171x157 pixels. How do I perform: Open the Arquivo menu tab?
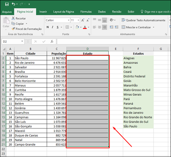point(7,12)
